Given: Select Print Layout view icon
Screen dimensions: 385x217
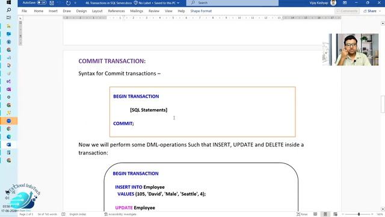Looking at the screenshot, I should coord(325,215).
